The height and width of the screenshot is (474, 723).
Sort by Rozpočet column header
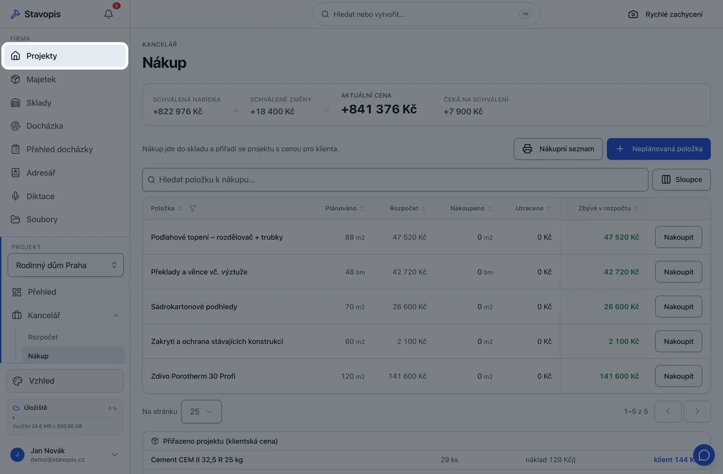point(408,209)
